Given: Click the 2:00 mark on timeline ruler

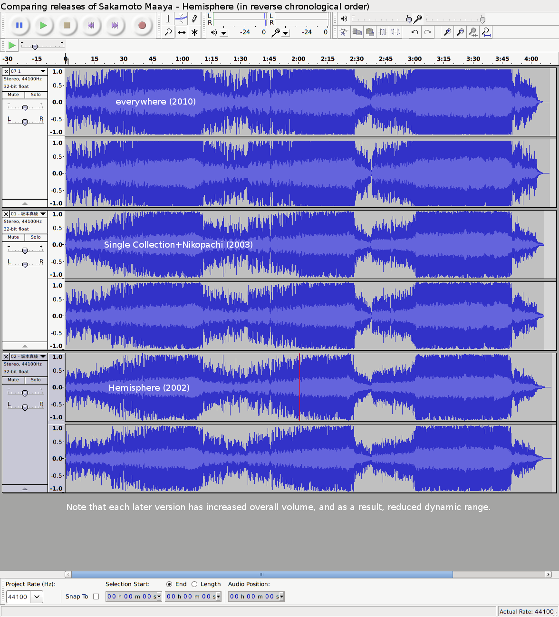Looking at the screenshot, I should [298, 59].
